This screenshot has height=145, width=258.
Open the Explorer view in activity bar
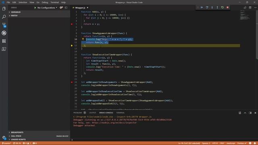4,8
